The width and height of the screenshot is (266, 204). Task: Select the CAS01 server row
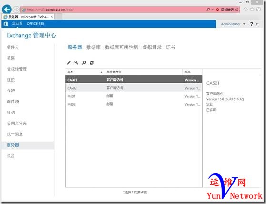[133, 80]
